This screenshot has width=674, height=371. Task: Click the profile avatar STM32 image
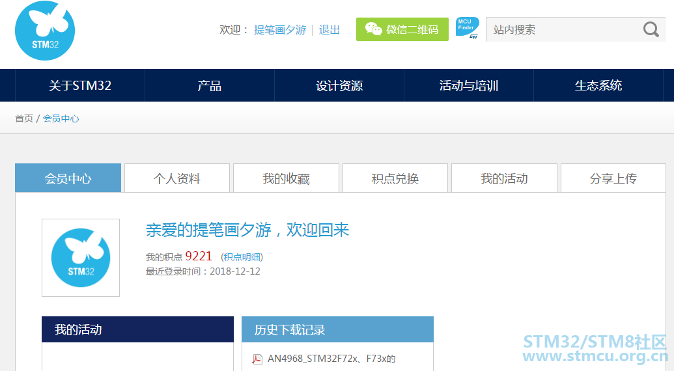click(x=81, y=258)
